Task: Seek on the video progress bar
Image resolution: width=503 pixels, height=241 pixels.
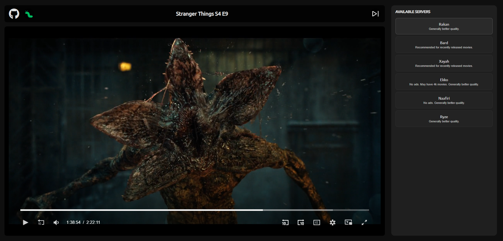Action: [195, 210]
